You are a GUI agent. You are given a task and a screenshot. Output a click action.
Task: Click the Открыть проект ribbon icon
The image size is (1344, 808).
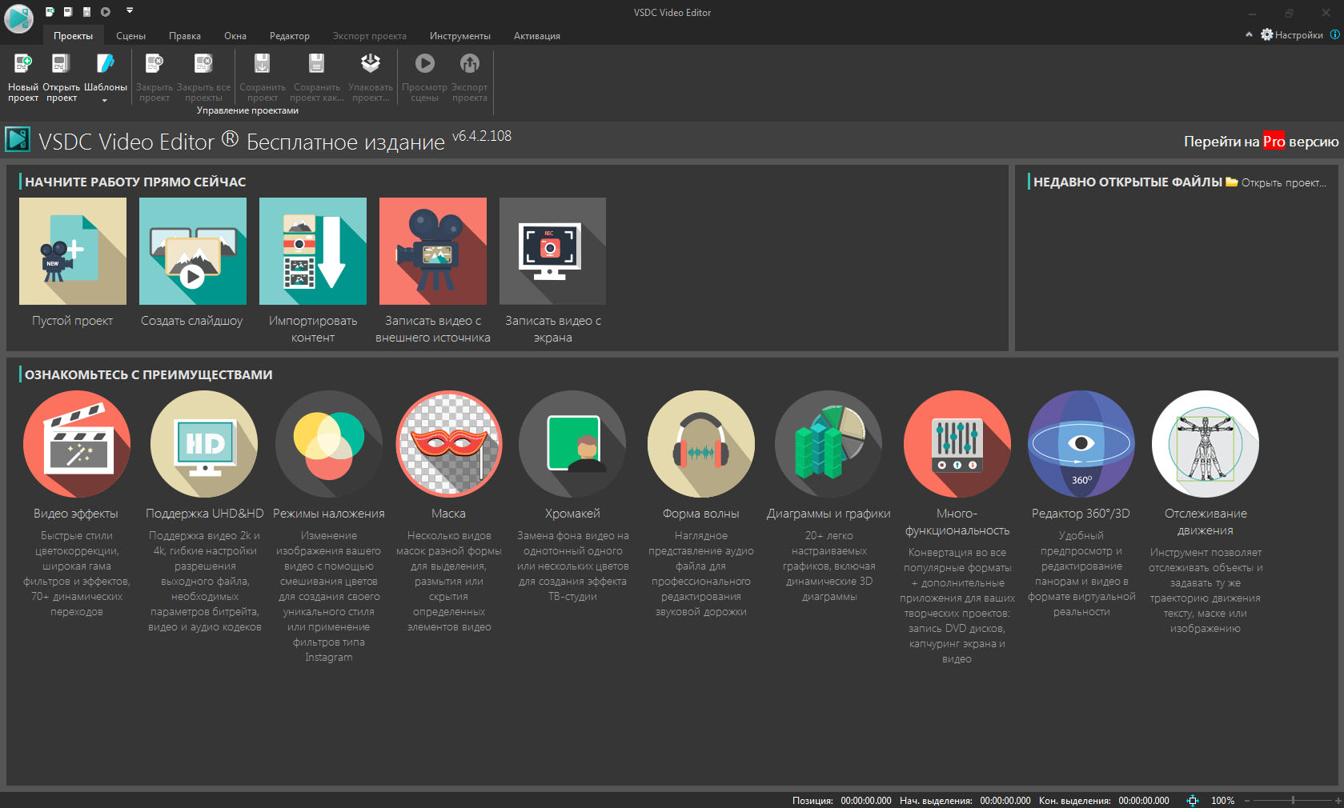(61, 63)
